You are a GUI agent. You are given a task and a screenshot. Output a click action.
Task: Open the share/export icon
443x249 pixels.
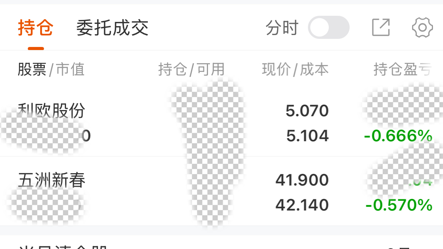pos(381,27)
